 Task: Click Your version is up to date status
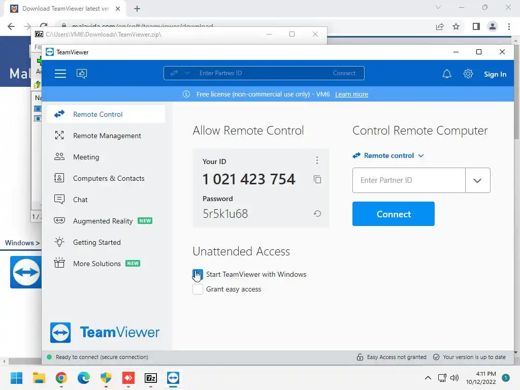[470, 357]
